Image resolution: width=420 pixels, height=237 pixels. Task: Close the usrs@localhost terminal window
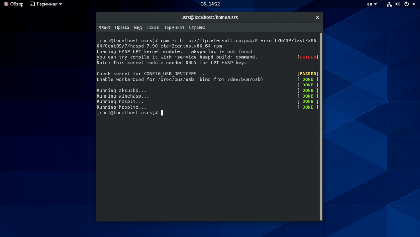pyautogui.click(x=317, y=17)
